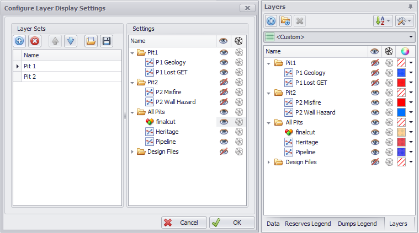The width and height of the screenshot is (419, 233).
Task: Show Pit1 folder in Layers panel
Action: [375, 63]
